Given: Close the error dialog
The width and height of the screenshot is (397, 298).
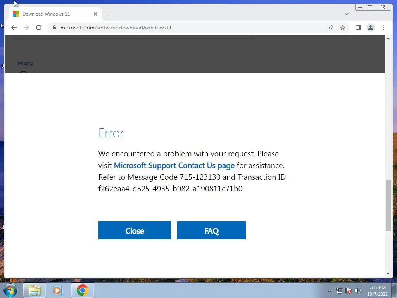Looking at the screenshot, I should [135, 230].
